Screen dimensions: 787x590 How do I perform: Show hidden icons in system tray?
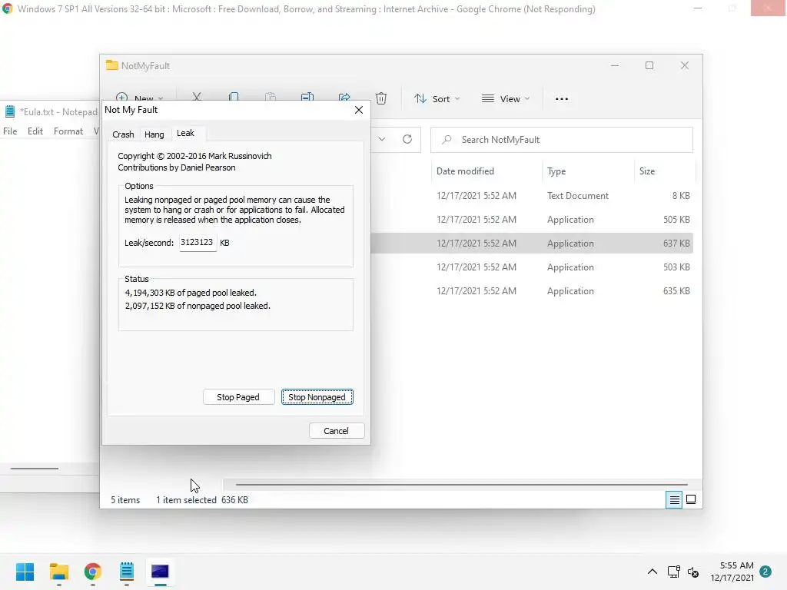pos(652,572)
